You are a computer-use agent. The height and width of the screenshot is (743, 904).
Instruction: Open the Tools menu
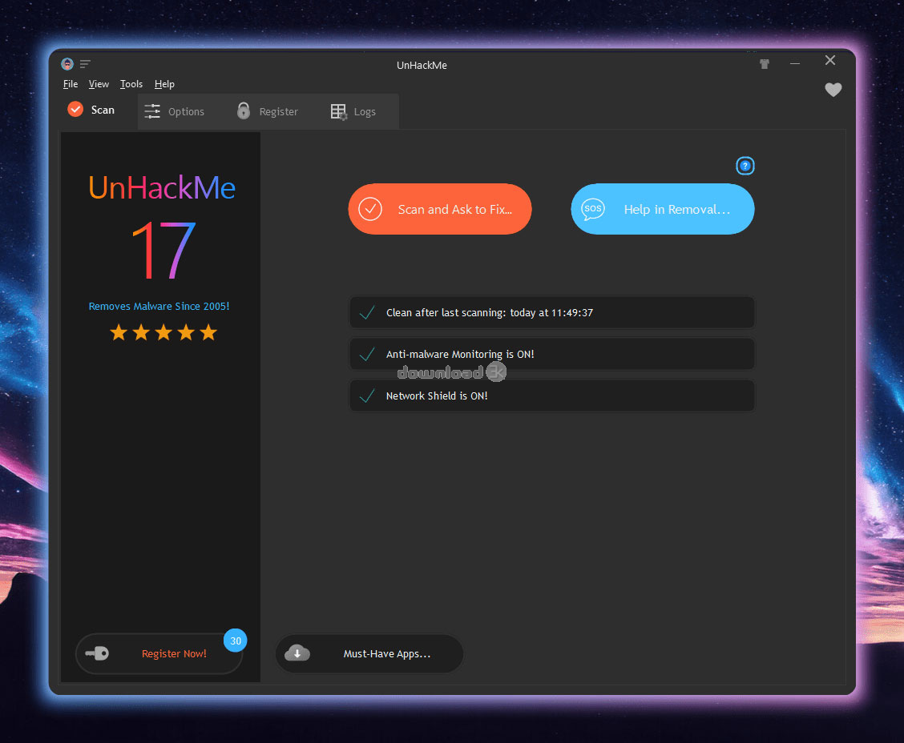coord(131,84)
